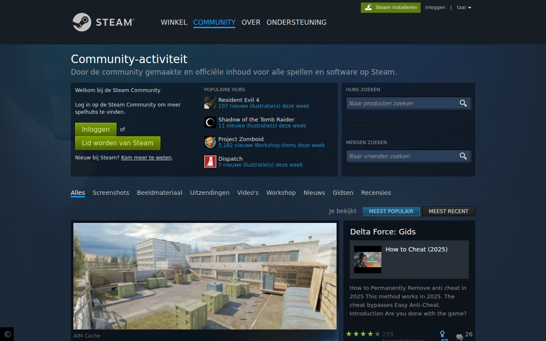
Task: Select the Alles tab
Action: click(78, 193)
